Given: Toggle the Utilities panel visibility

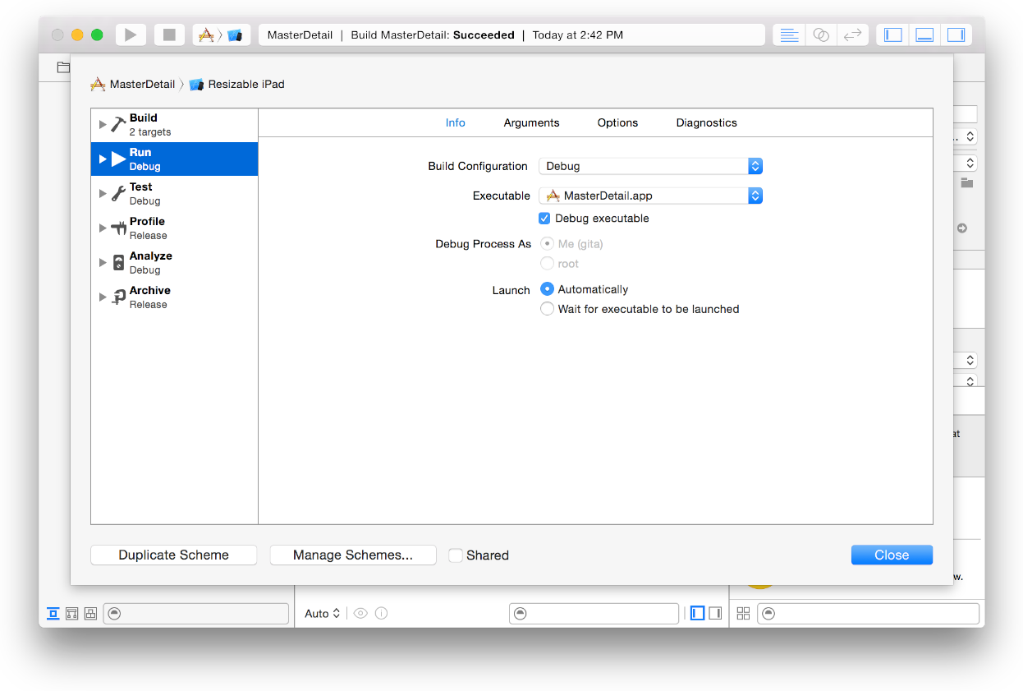Looking at the screenshot, I should [x=956, y=35].
